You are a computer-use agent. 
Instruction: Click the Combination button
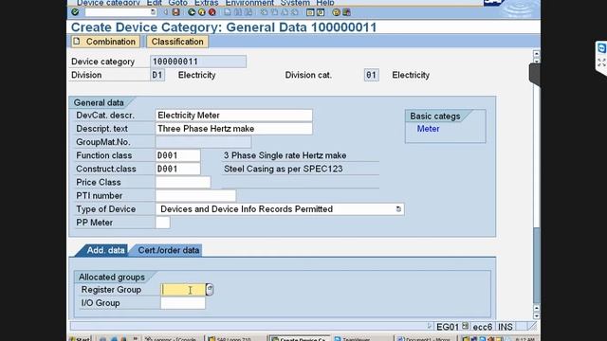105,42
